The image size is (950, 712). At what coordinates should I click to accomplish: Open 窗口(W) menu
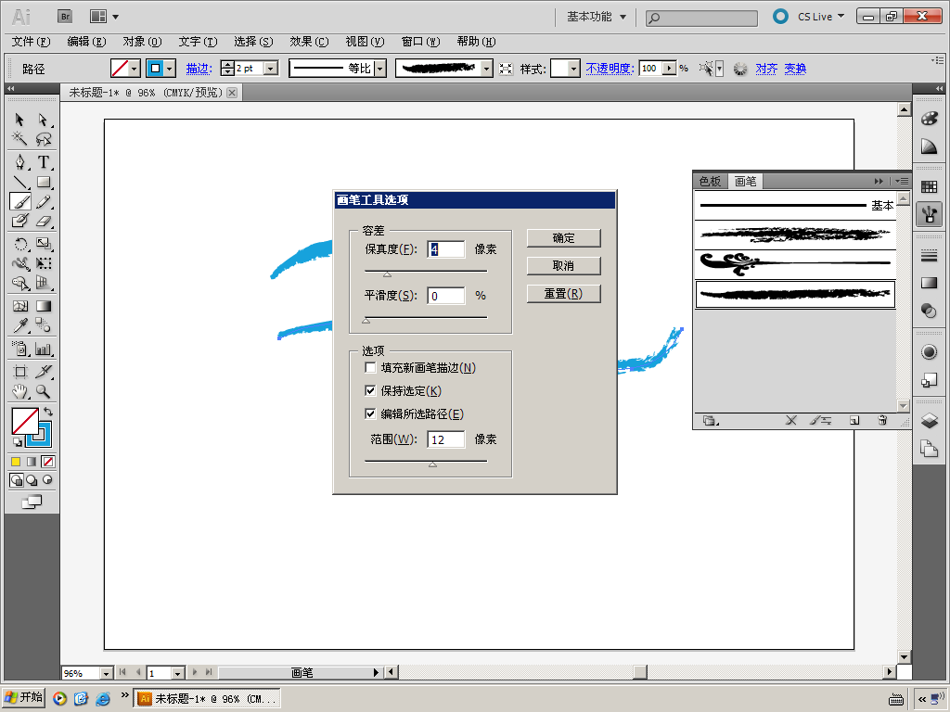point(420,41)
